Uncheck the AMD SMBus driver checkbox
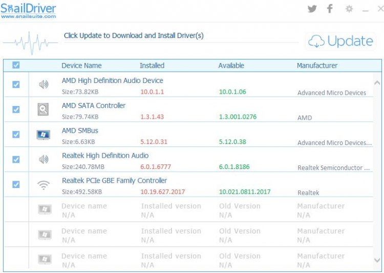Viewport: 384px width, 273px height. (x=16, y=134)
